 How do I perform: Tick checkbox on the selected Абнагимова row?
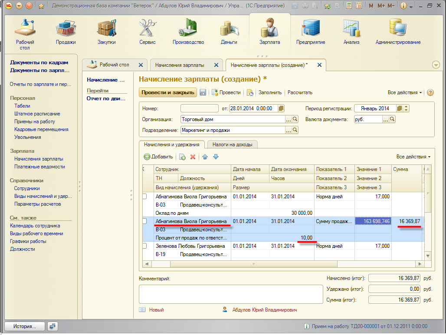click(x=145, y=221)
